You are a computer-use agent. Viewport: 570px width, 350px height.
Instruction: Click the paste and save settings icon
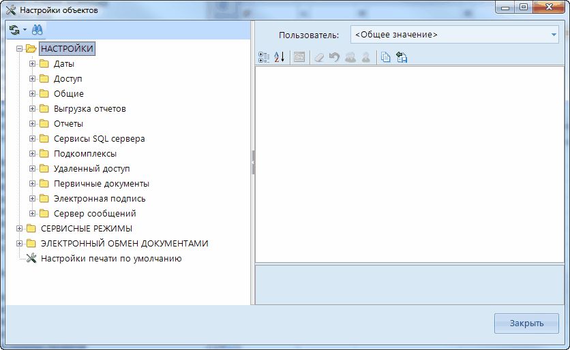pos(402,58)
